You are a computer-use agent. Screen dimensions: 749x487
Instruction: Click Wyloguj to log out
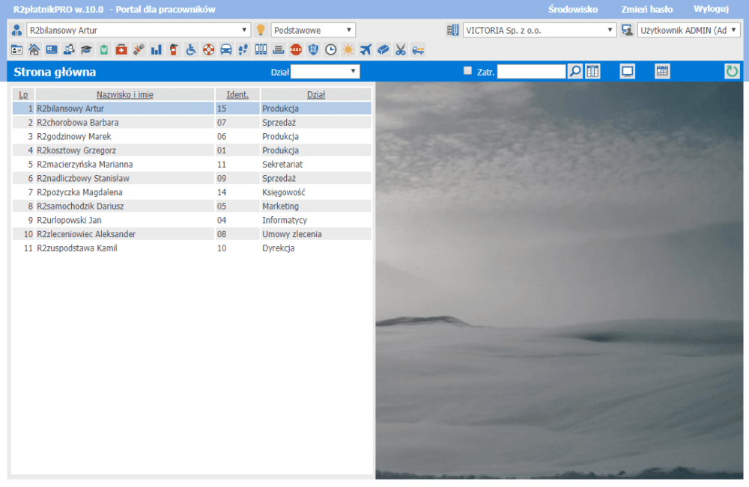pos(711,10)
